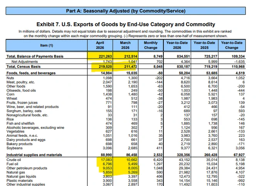Click the highlighted value 212,514

click(x=131, y=57)
